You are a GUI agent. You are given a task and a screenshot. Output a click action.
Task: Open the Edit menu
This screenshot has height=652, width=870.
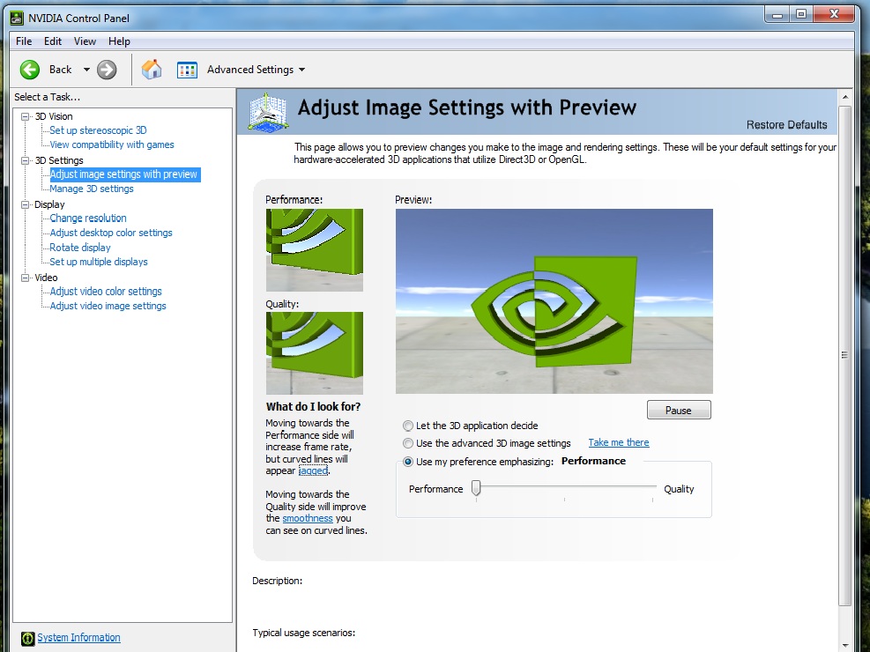tap(53, 41)
